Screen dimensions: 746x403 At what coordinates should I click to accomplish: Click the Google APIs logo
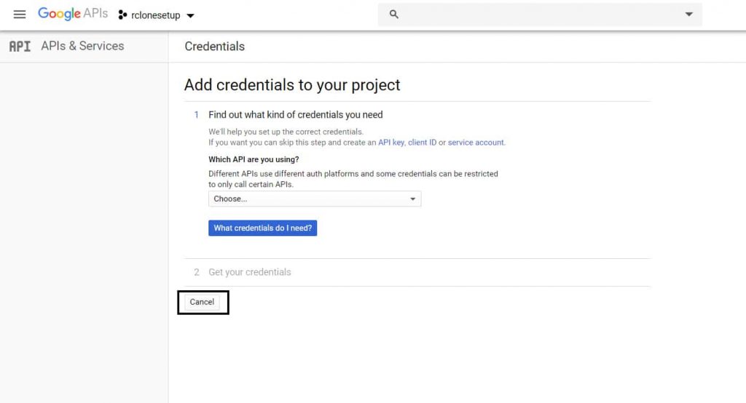click(73, 14)
